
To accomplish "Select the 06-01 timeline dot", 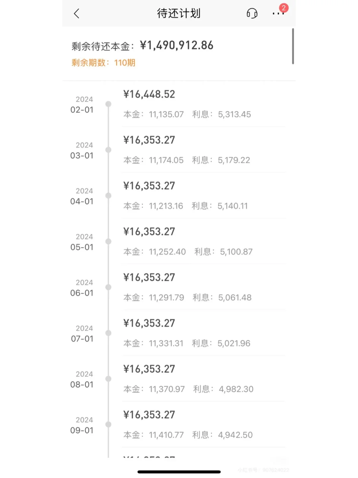I will pos(108,287).
